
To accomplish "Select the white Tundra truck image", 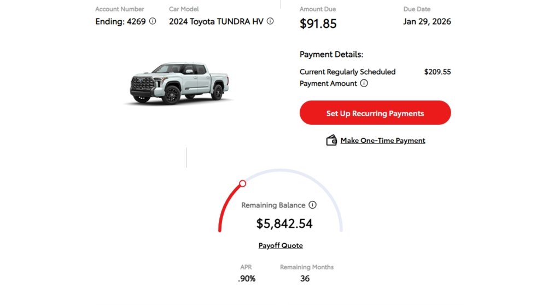I will click(x=179, y=83).
